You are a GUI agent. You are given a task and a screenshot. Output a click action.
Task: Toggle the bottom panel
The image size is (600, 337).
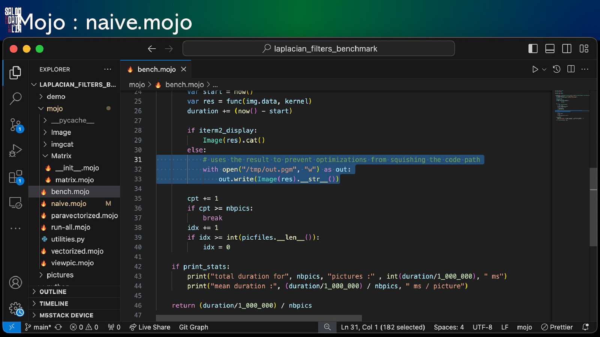(x=550, y=49)
